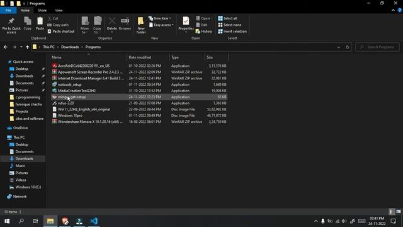Viewport: 403px width, 227px height.
Task: Click Invert selection
Action: (x=232, y=32)
